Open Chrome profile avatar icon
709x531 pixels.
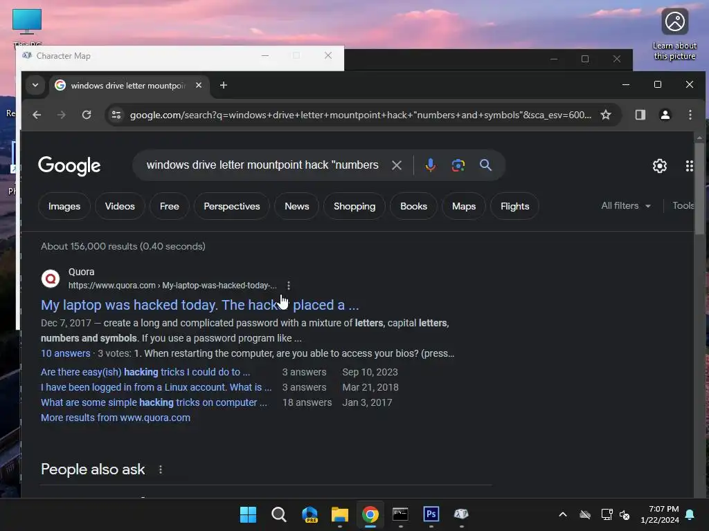click(665, 115)
